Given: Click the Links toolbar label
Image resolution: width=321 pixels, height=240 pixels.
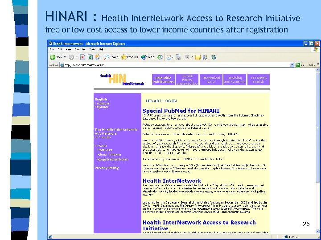Looking at the screenshot, I should pos(312,65).
